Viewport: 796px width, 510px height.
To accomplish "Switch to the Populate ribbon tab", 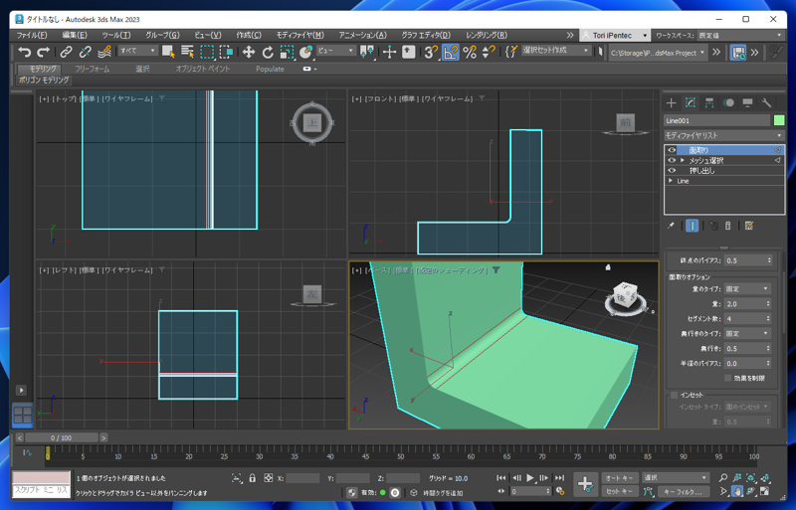I will click(x=270, y=69).
